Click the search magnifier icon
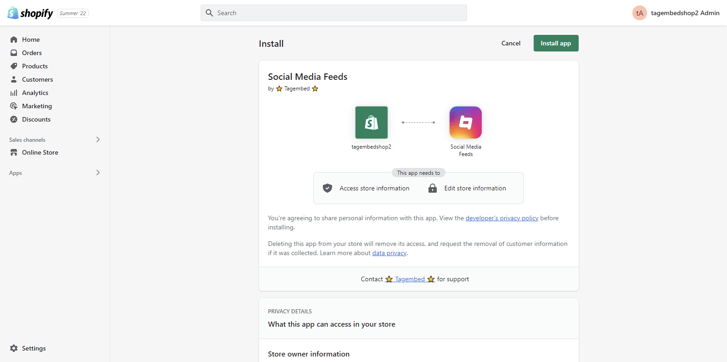The image size is (727, 362). (209, 13)
